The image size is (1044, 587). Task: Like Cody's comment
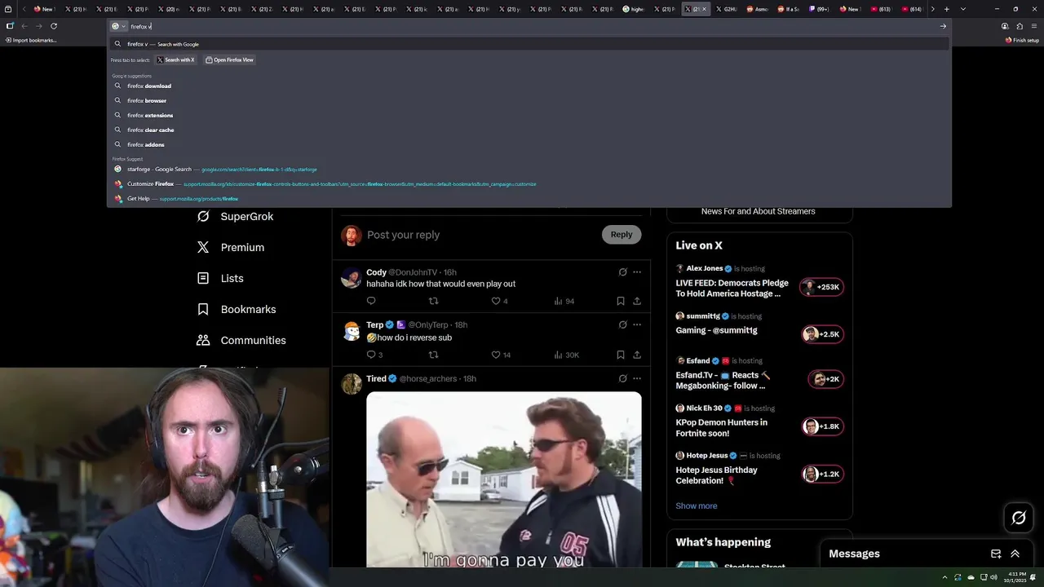(499, 301)
